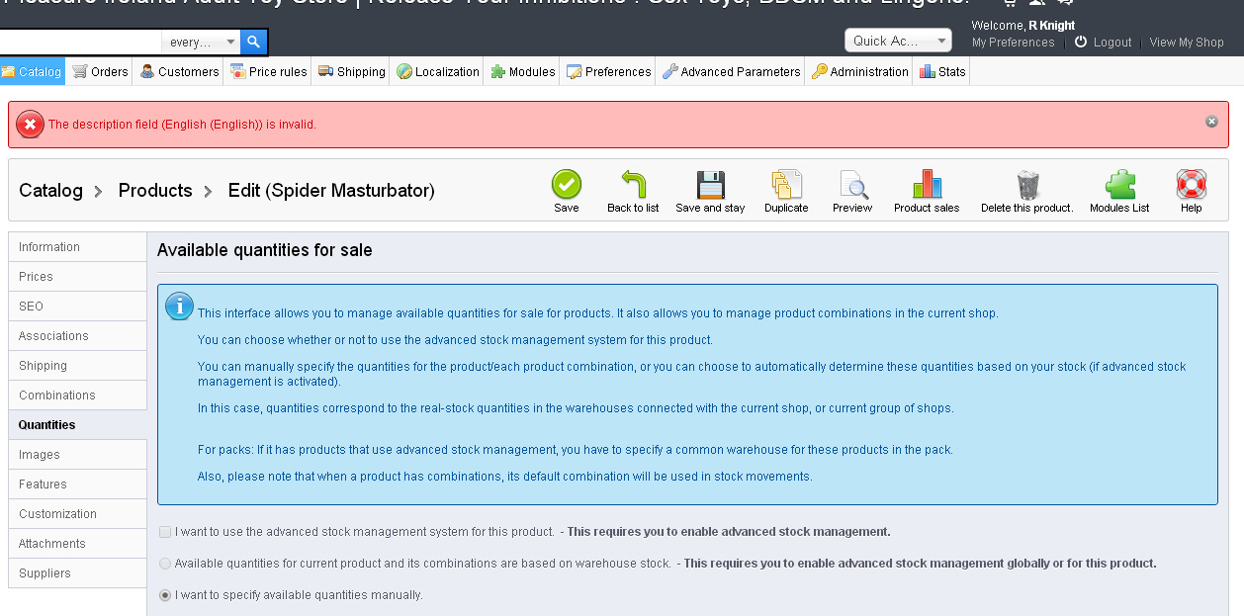Image resolution: width=1244 pixels, height=616 pixels.
Task: Click the Products breadcrumb
Action: point(155,191)
